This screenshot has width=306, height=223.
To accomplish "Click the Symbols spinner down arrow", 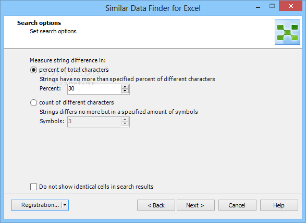I will (x=125, y=124).
